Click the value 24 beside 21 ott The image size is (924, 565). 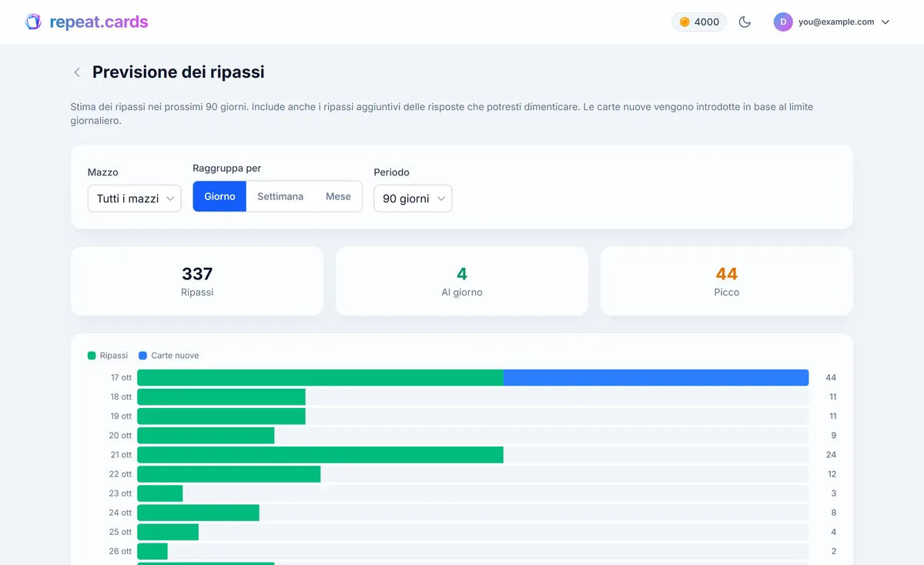pyautogui.click(x=831, y=455)
